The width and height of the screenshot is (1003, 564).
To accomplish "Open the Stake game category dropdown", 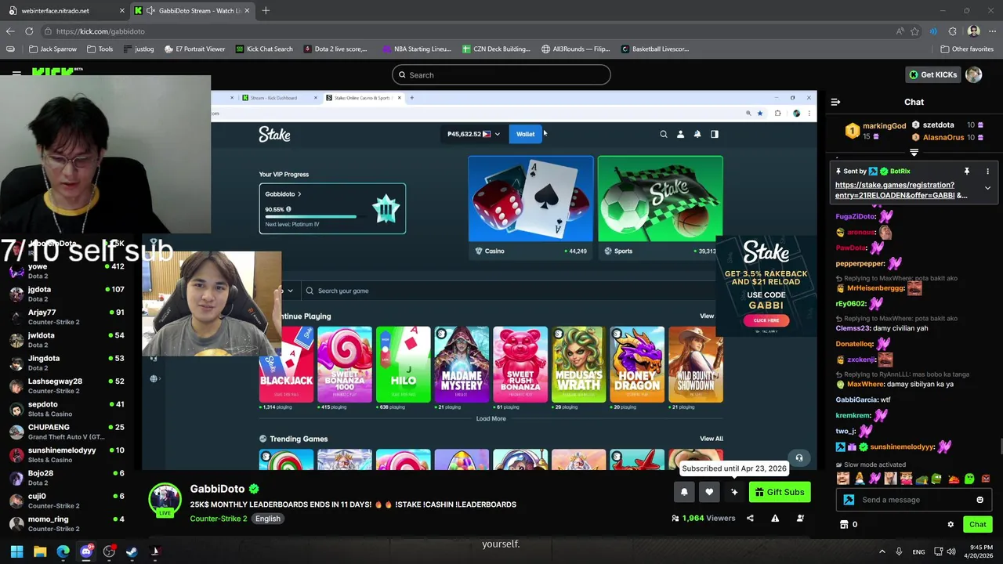I will coord(290,291).
